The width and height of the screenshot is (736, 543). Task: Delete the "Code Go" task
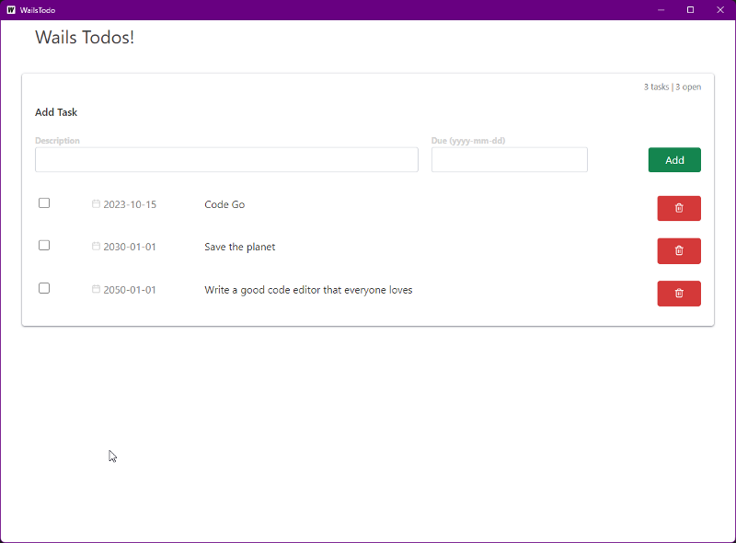pyautogui.click(x=678, y=208)
